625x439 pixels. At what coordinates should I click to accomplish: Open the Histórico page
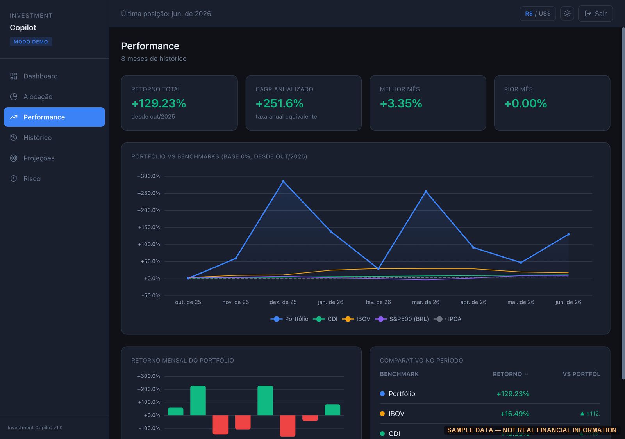click(x=54, y=138)
